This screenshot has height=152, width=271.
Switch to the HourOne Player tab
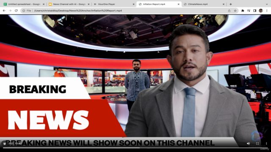(113, 4)
